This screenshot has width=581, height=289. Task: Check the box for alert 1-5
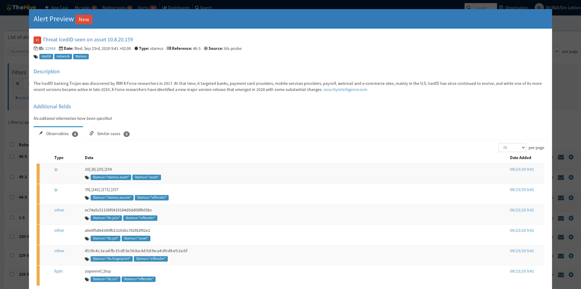pyautogui.click(x=12, y=218)
